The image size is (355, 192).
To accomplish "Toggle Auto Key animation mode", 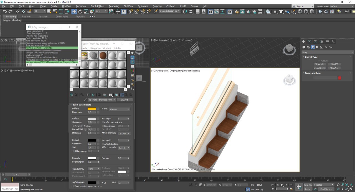I will pyautogui.click(x=308, y=185).
